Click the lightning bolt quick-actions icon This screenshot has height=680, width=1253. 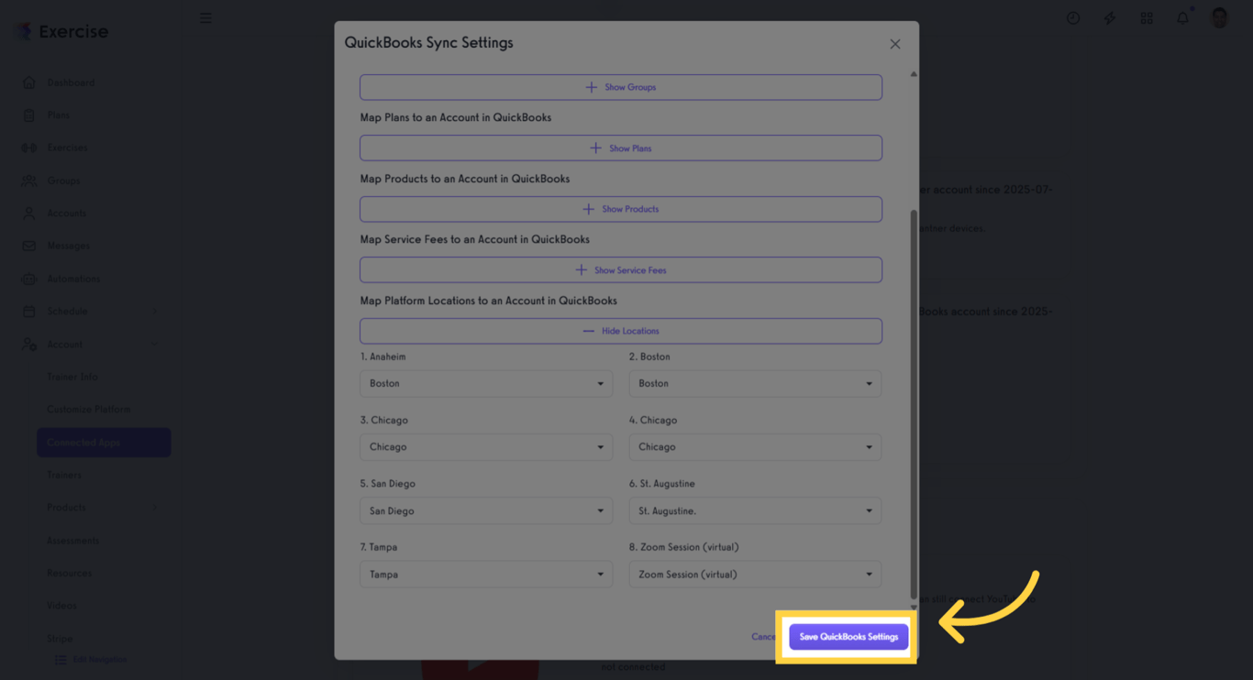[x=1109, y=17]
